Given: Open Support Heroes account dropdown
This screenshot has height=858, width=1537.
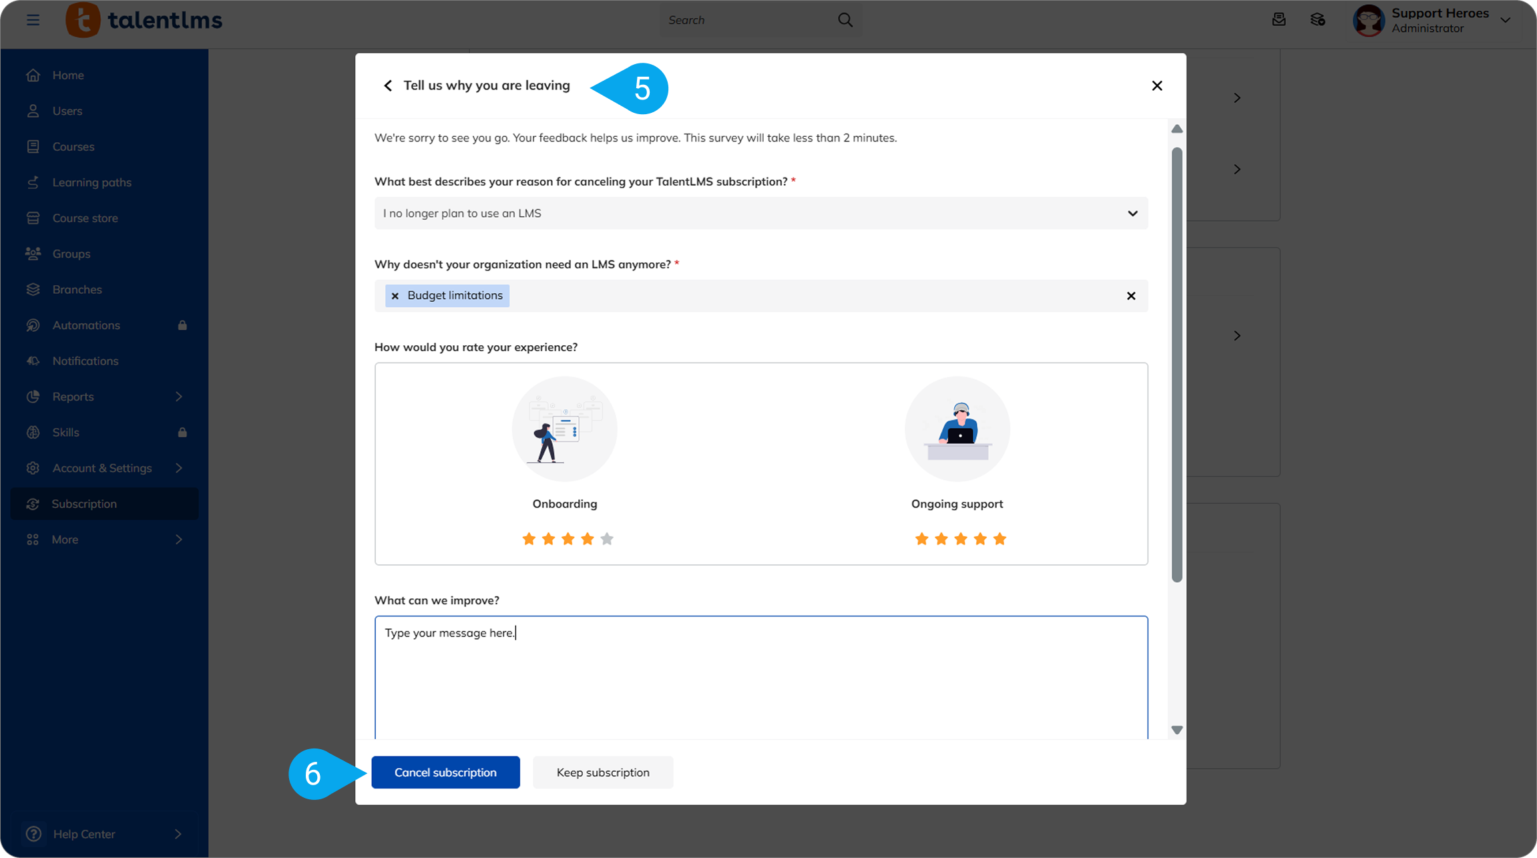Looking at the screenshot, I should [1506, 20].
